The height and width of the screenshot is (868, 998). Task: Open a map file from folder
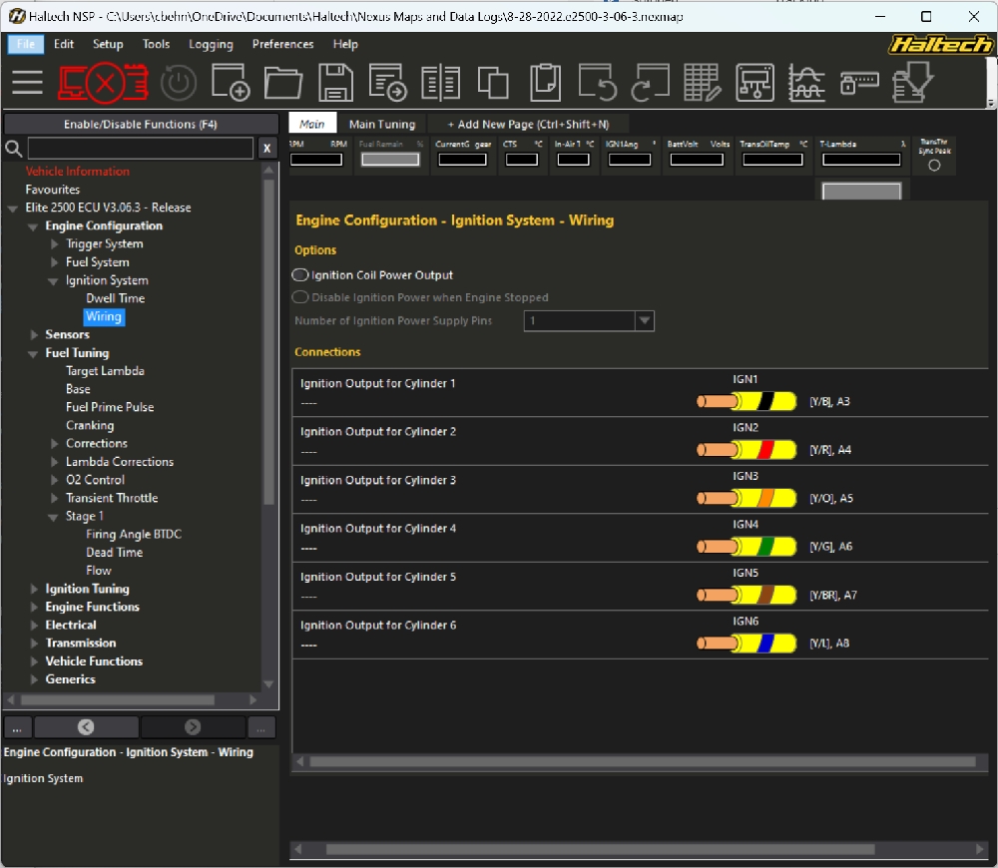283,83
